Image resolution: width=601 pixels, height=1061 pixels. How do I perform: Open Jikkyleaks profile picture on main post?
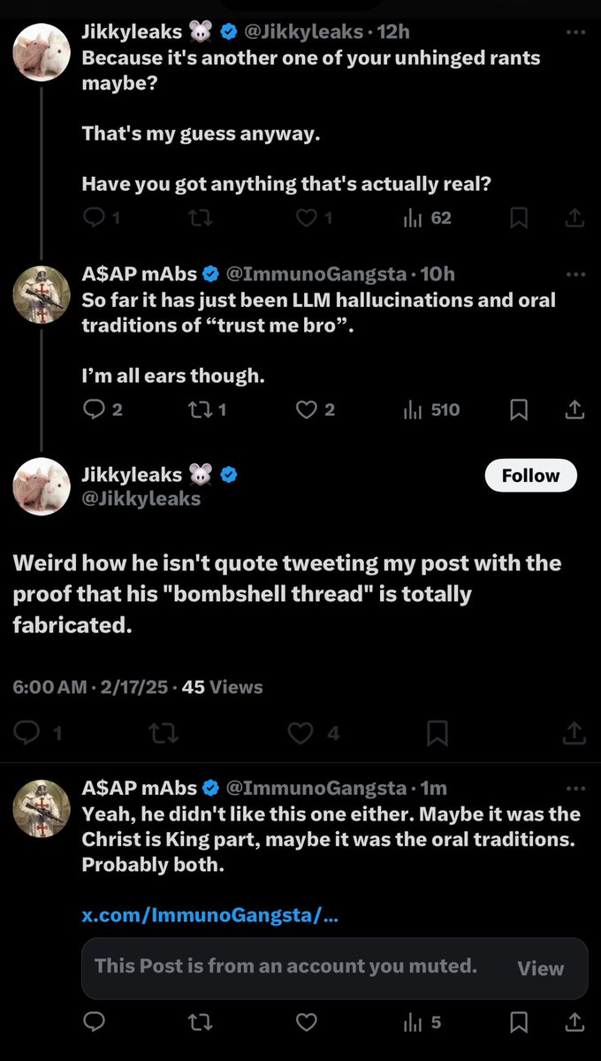point(42,486)
